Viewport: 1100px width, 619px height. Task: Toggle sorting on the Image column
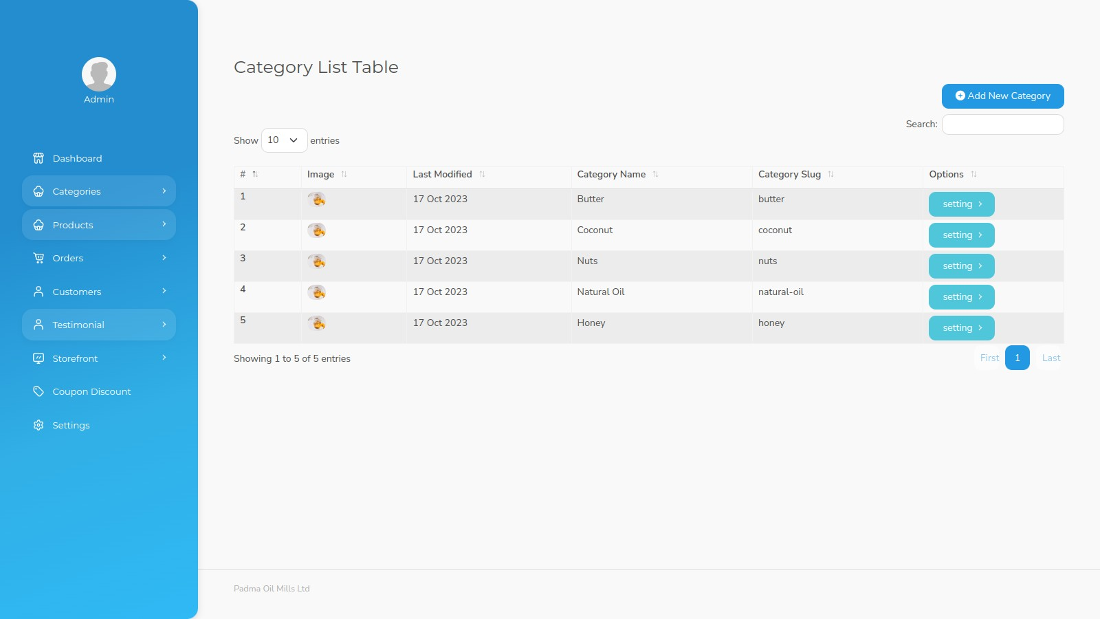(345, 175)
